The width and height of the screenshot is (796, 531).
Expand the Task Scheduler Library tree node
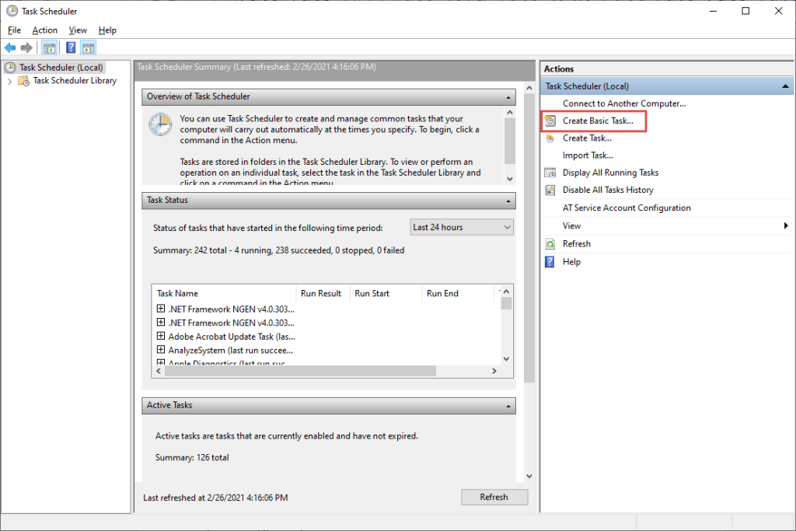(x=9, y=81)
